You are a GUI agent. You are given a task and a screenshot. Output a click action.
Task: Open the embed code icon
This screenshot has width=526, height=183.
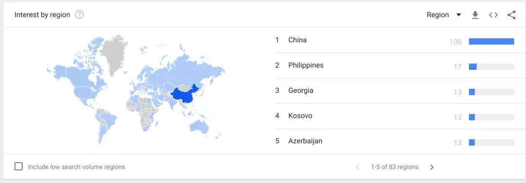(493, 15)
